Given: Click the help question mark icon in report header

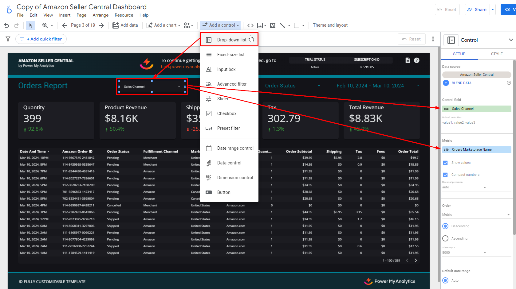Looking at the screenshot, I should click(x=416, y=60).
